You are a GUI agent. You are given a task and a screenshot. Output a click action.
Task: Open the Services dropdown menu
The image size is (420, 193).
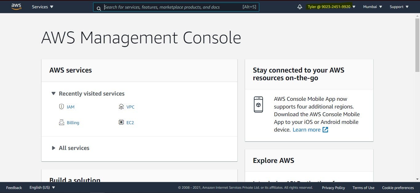coord(42,7)
